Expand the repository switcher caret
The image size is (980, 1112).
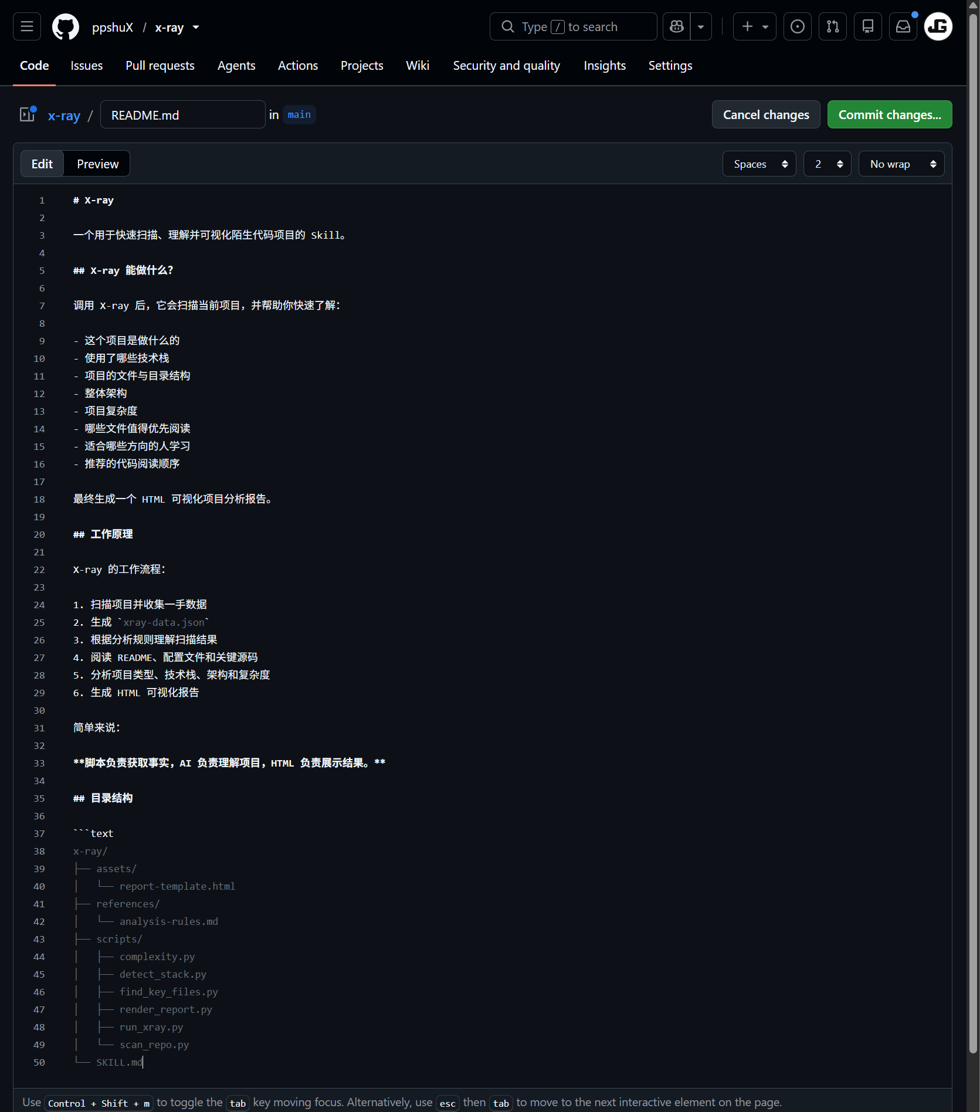coord(196,28)
